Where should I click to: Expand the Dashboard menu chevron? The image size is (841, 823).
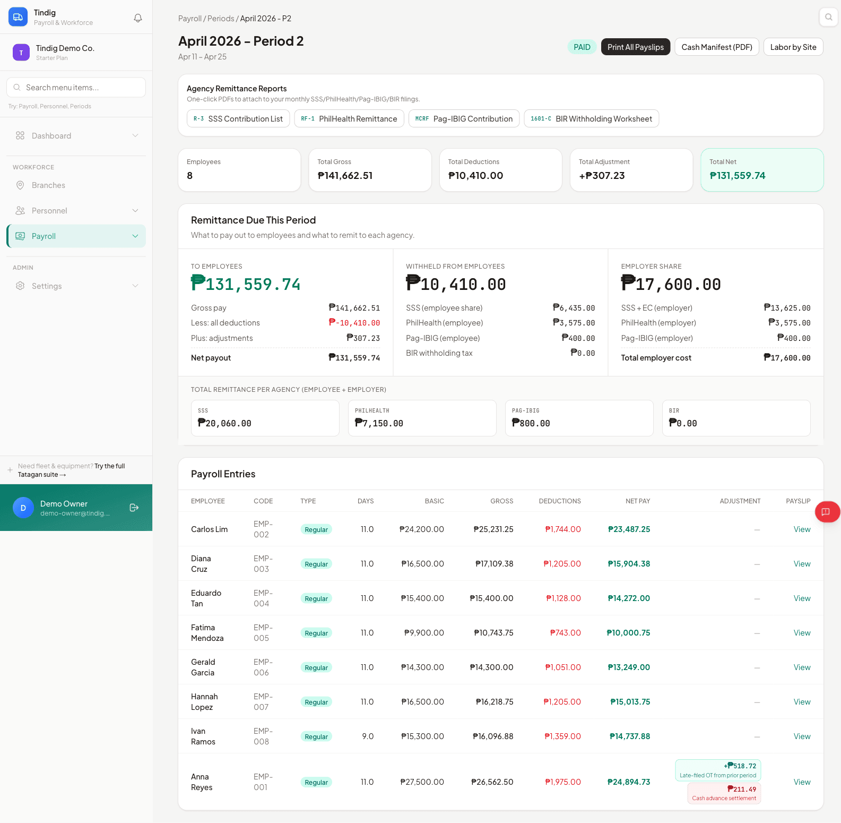pyautogui.click(x=135, y=135)
